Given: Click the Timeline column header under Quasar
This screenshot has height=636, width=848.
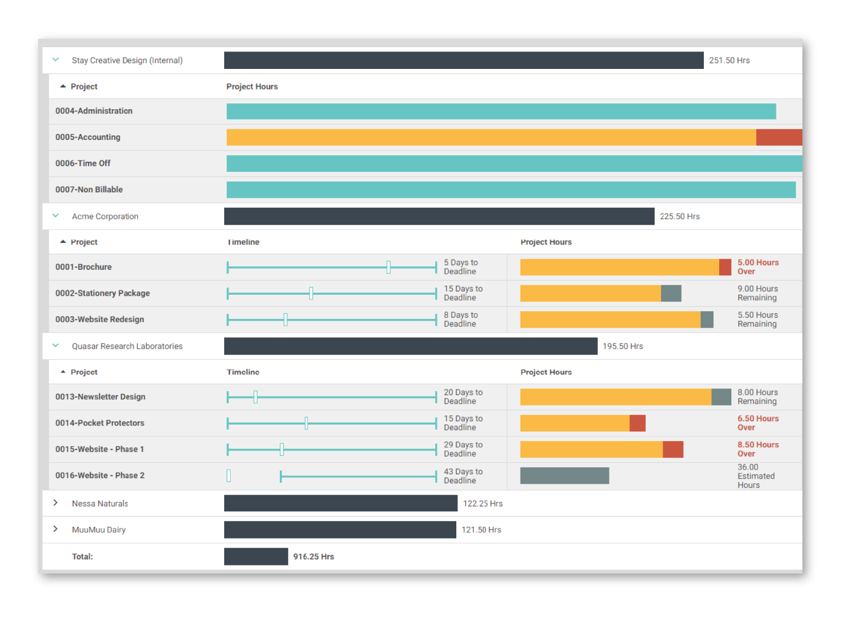Looking at the screenshot, I should [243, 372].
